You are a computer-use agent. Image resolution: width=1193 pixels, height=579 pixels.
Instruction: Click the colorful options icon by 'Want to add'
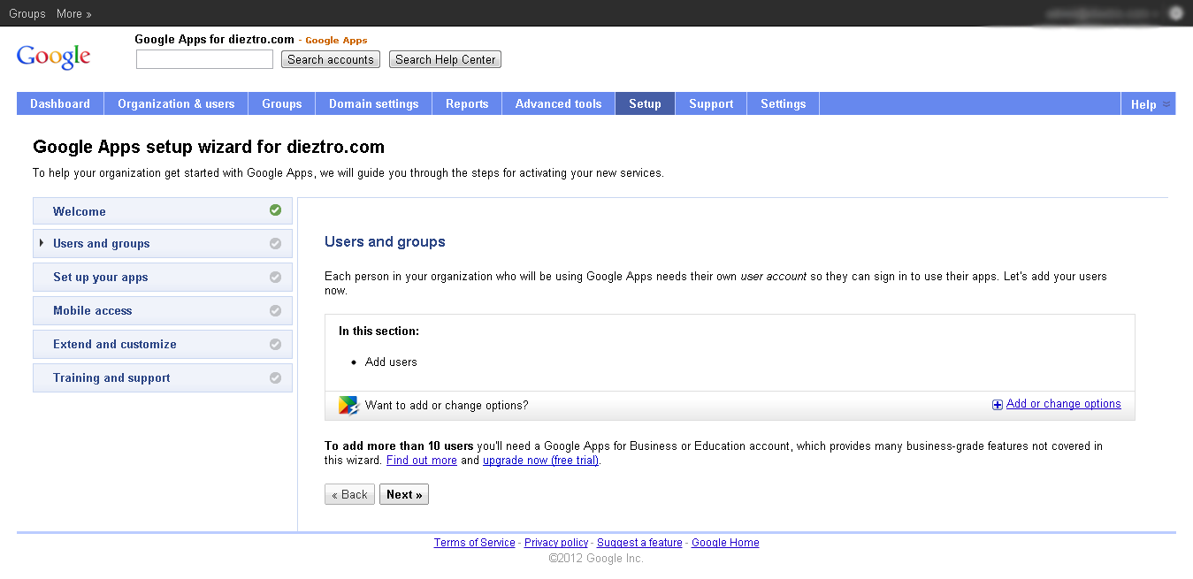(348, 406)
